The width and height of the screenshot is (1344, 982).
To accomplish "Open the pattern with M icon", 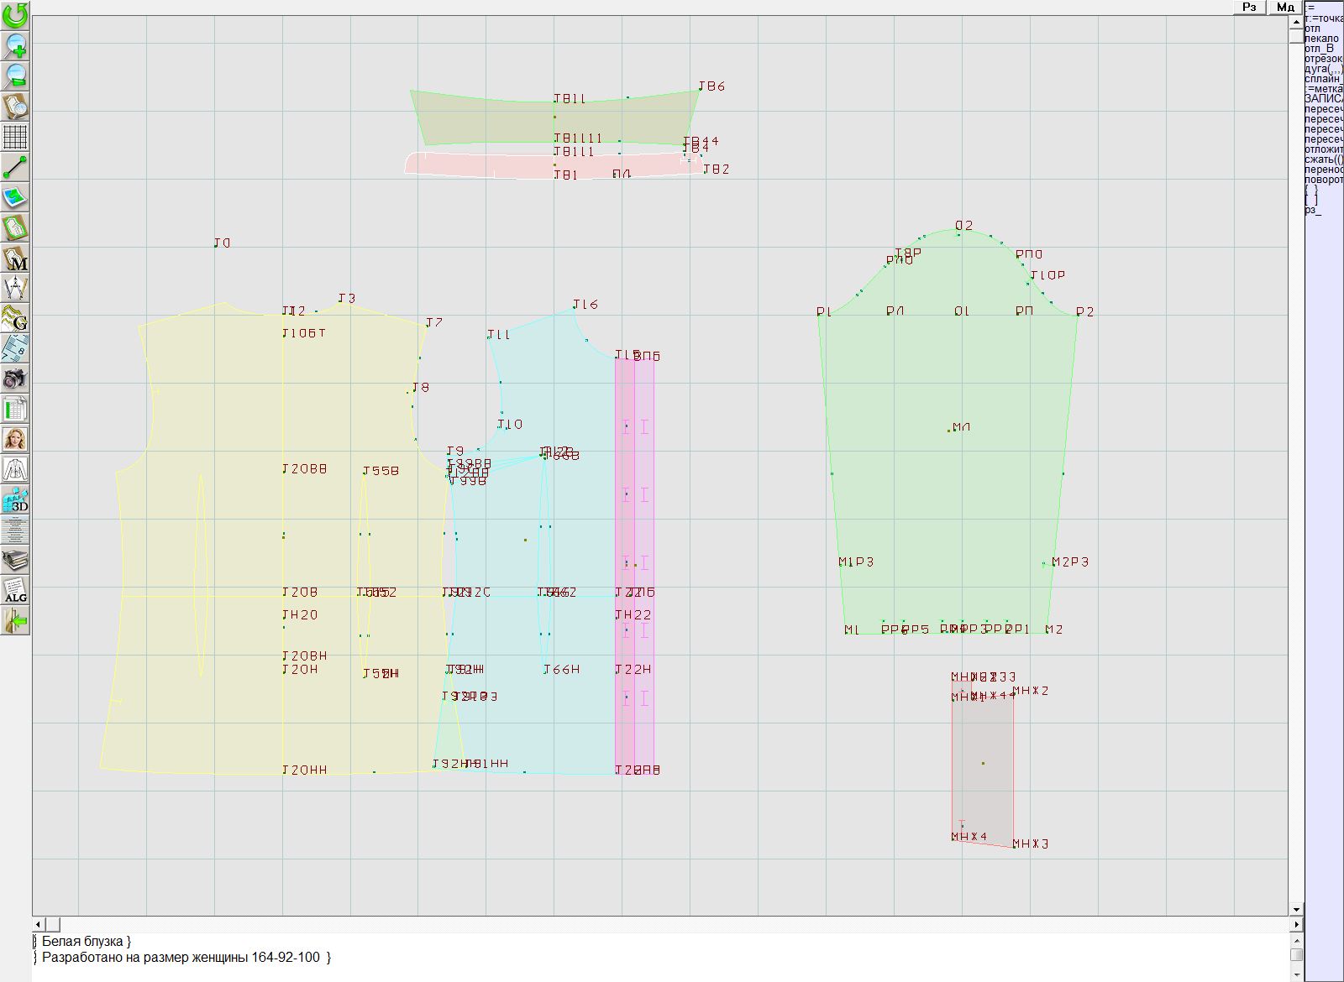I will 15,258.
